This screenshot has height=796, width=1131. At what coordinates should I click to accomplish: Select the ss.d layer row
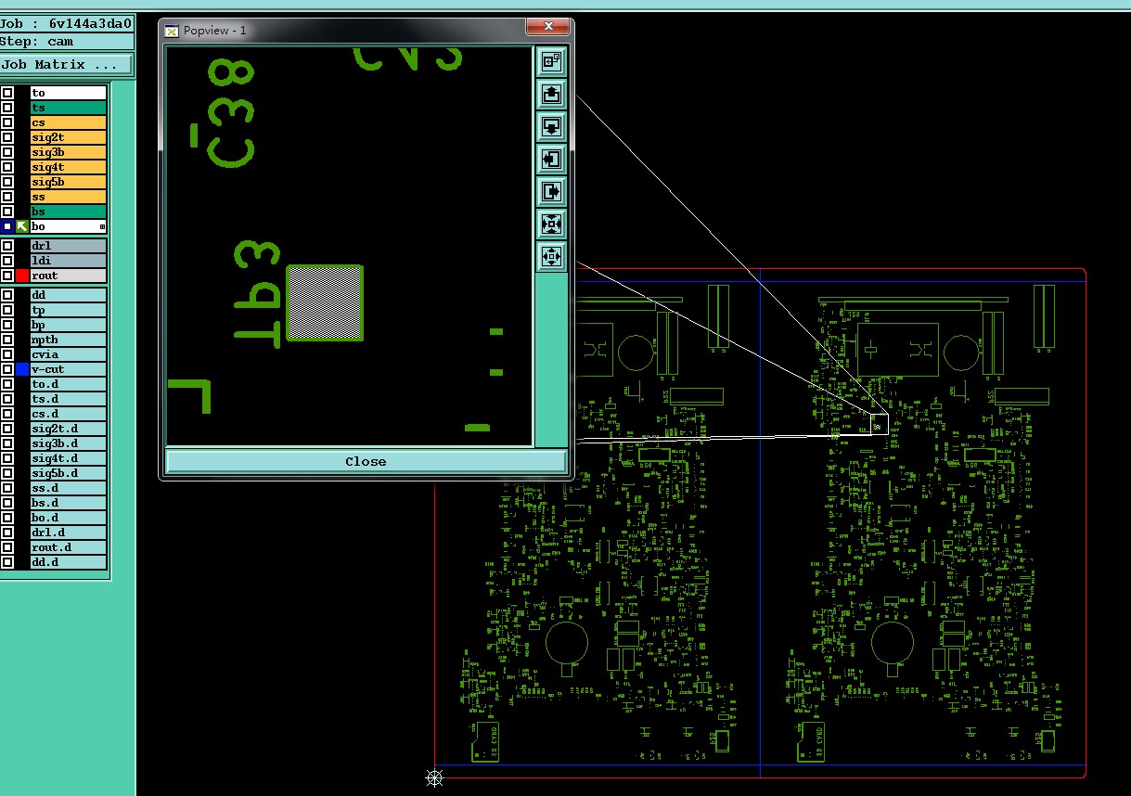(68, 488)
